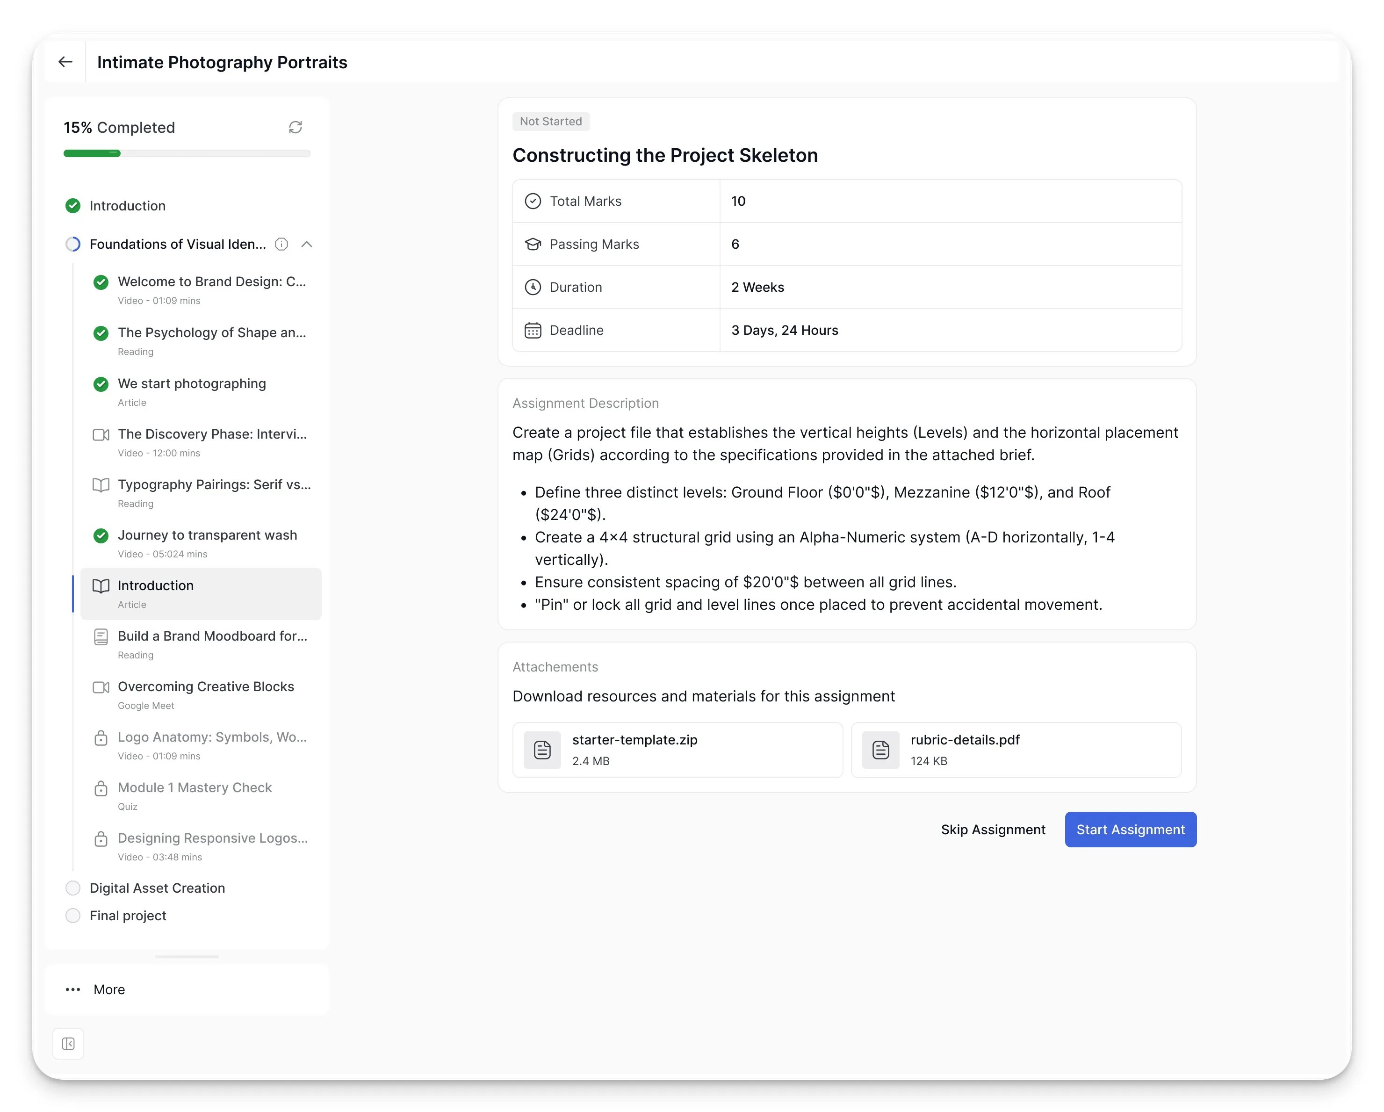The width and height of the screenshot is (1384, 1112).
Task: Click Start Assignment button
Action: point(1131,830)
